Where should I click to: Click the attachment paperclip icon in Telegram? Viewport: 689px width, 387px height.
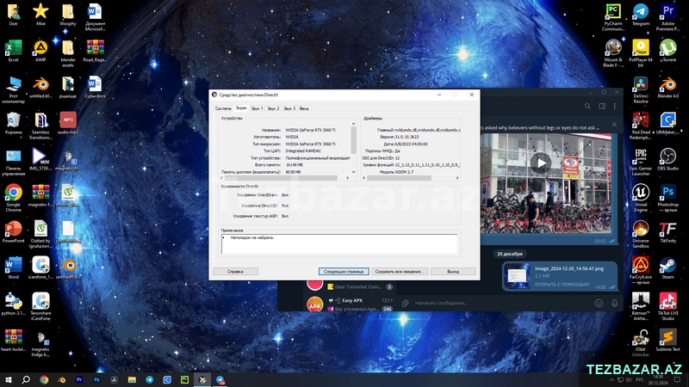405,304
